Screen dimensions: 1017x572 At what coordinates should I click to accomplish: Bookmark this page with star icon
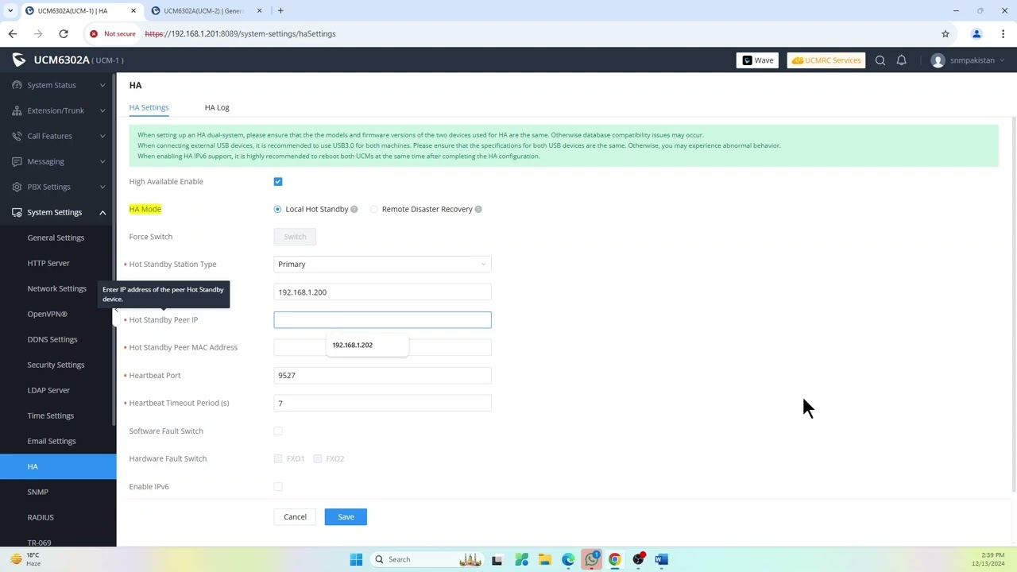pos(945,33)
